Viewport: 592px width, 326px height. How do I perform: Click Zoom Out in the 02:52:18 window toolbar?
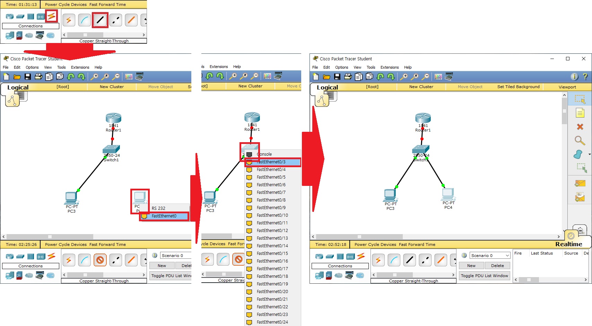click(426, 77)
